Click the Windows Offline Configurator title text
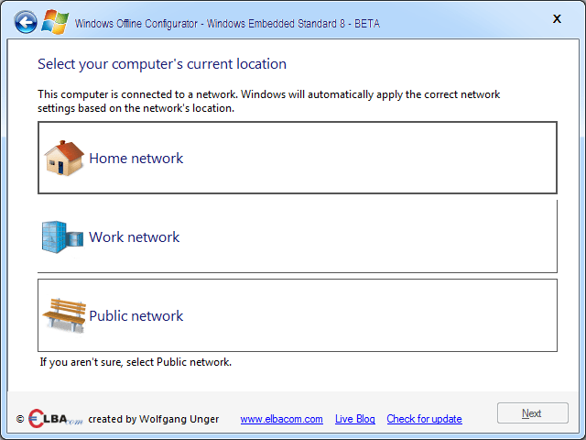This screenshot has height=440, width=586. click(x=227, y=24)
